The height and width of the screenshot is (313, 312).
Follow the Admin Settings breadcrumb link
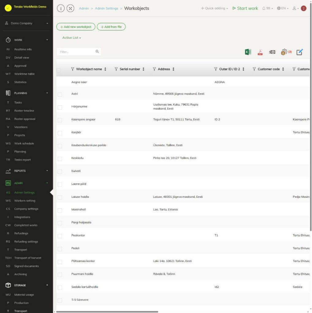tap(107, 8)
